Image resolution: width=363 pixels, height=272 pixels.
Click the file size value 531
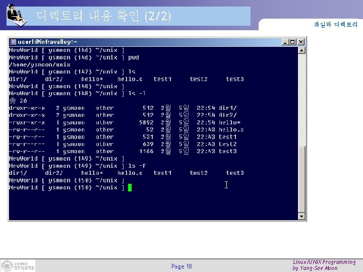point(148,137)
